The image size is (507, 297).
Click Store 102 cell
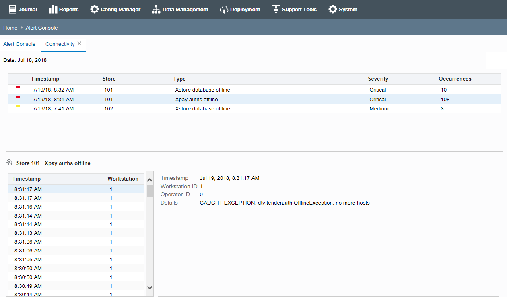(x=109, y=109)
